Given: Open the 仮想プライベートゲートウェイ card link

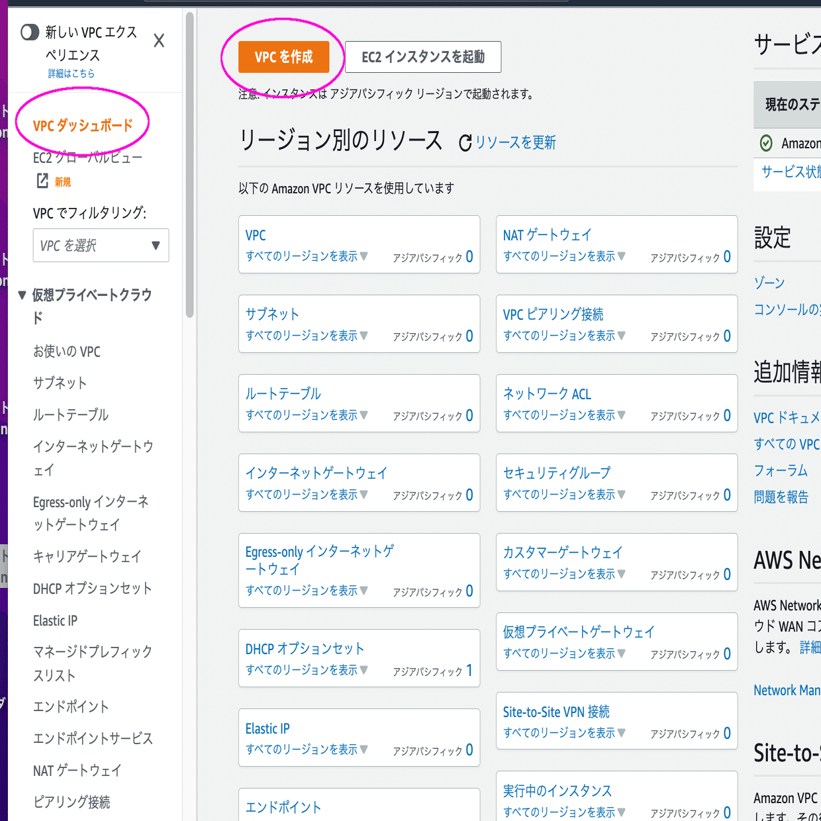Looking at the screenshot, I should (579, 632).
